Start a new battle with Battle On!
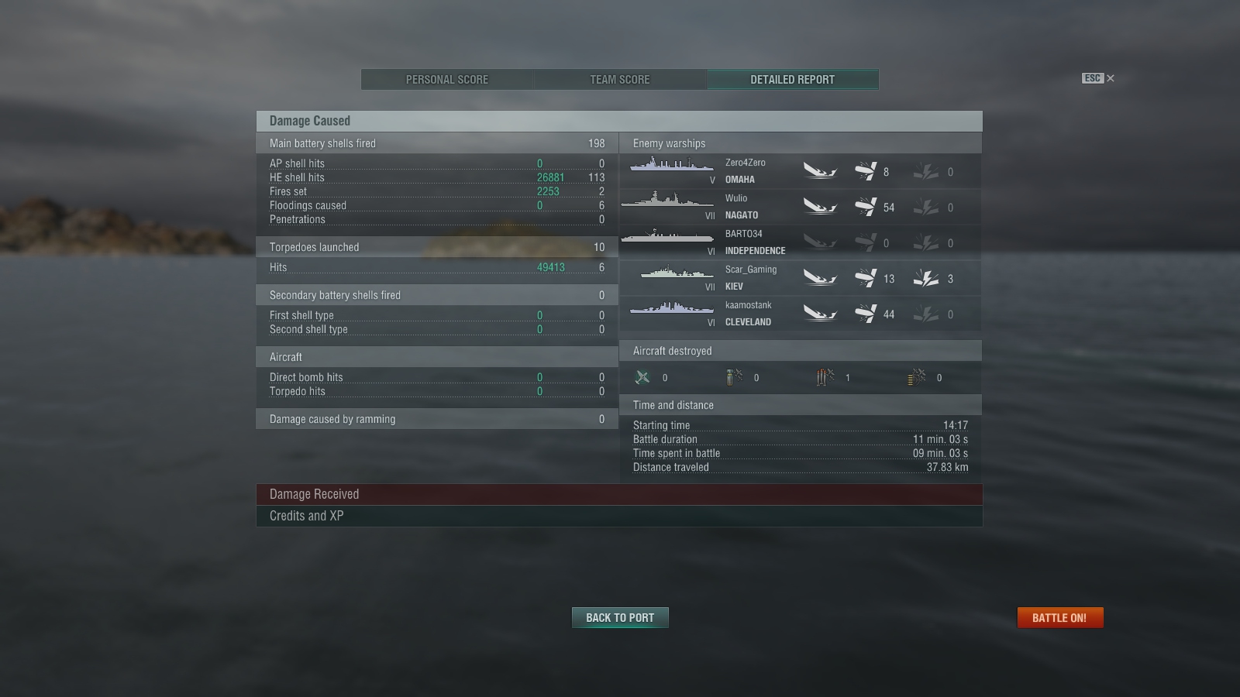The height and width of the screenshot is (697, 1240). tap(1059, 617)
